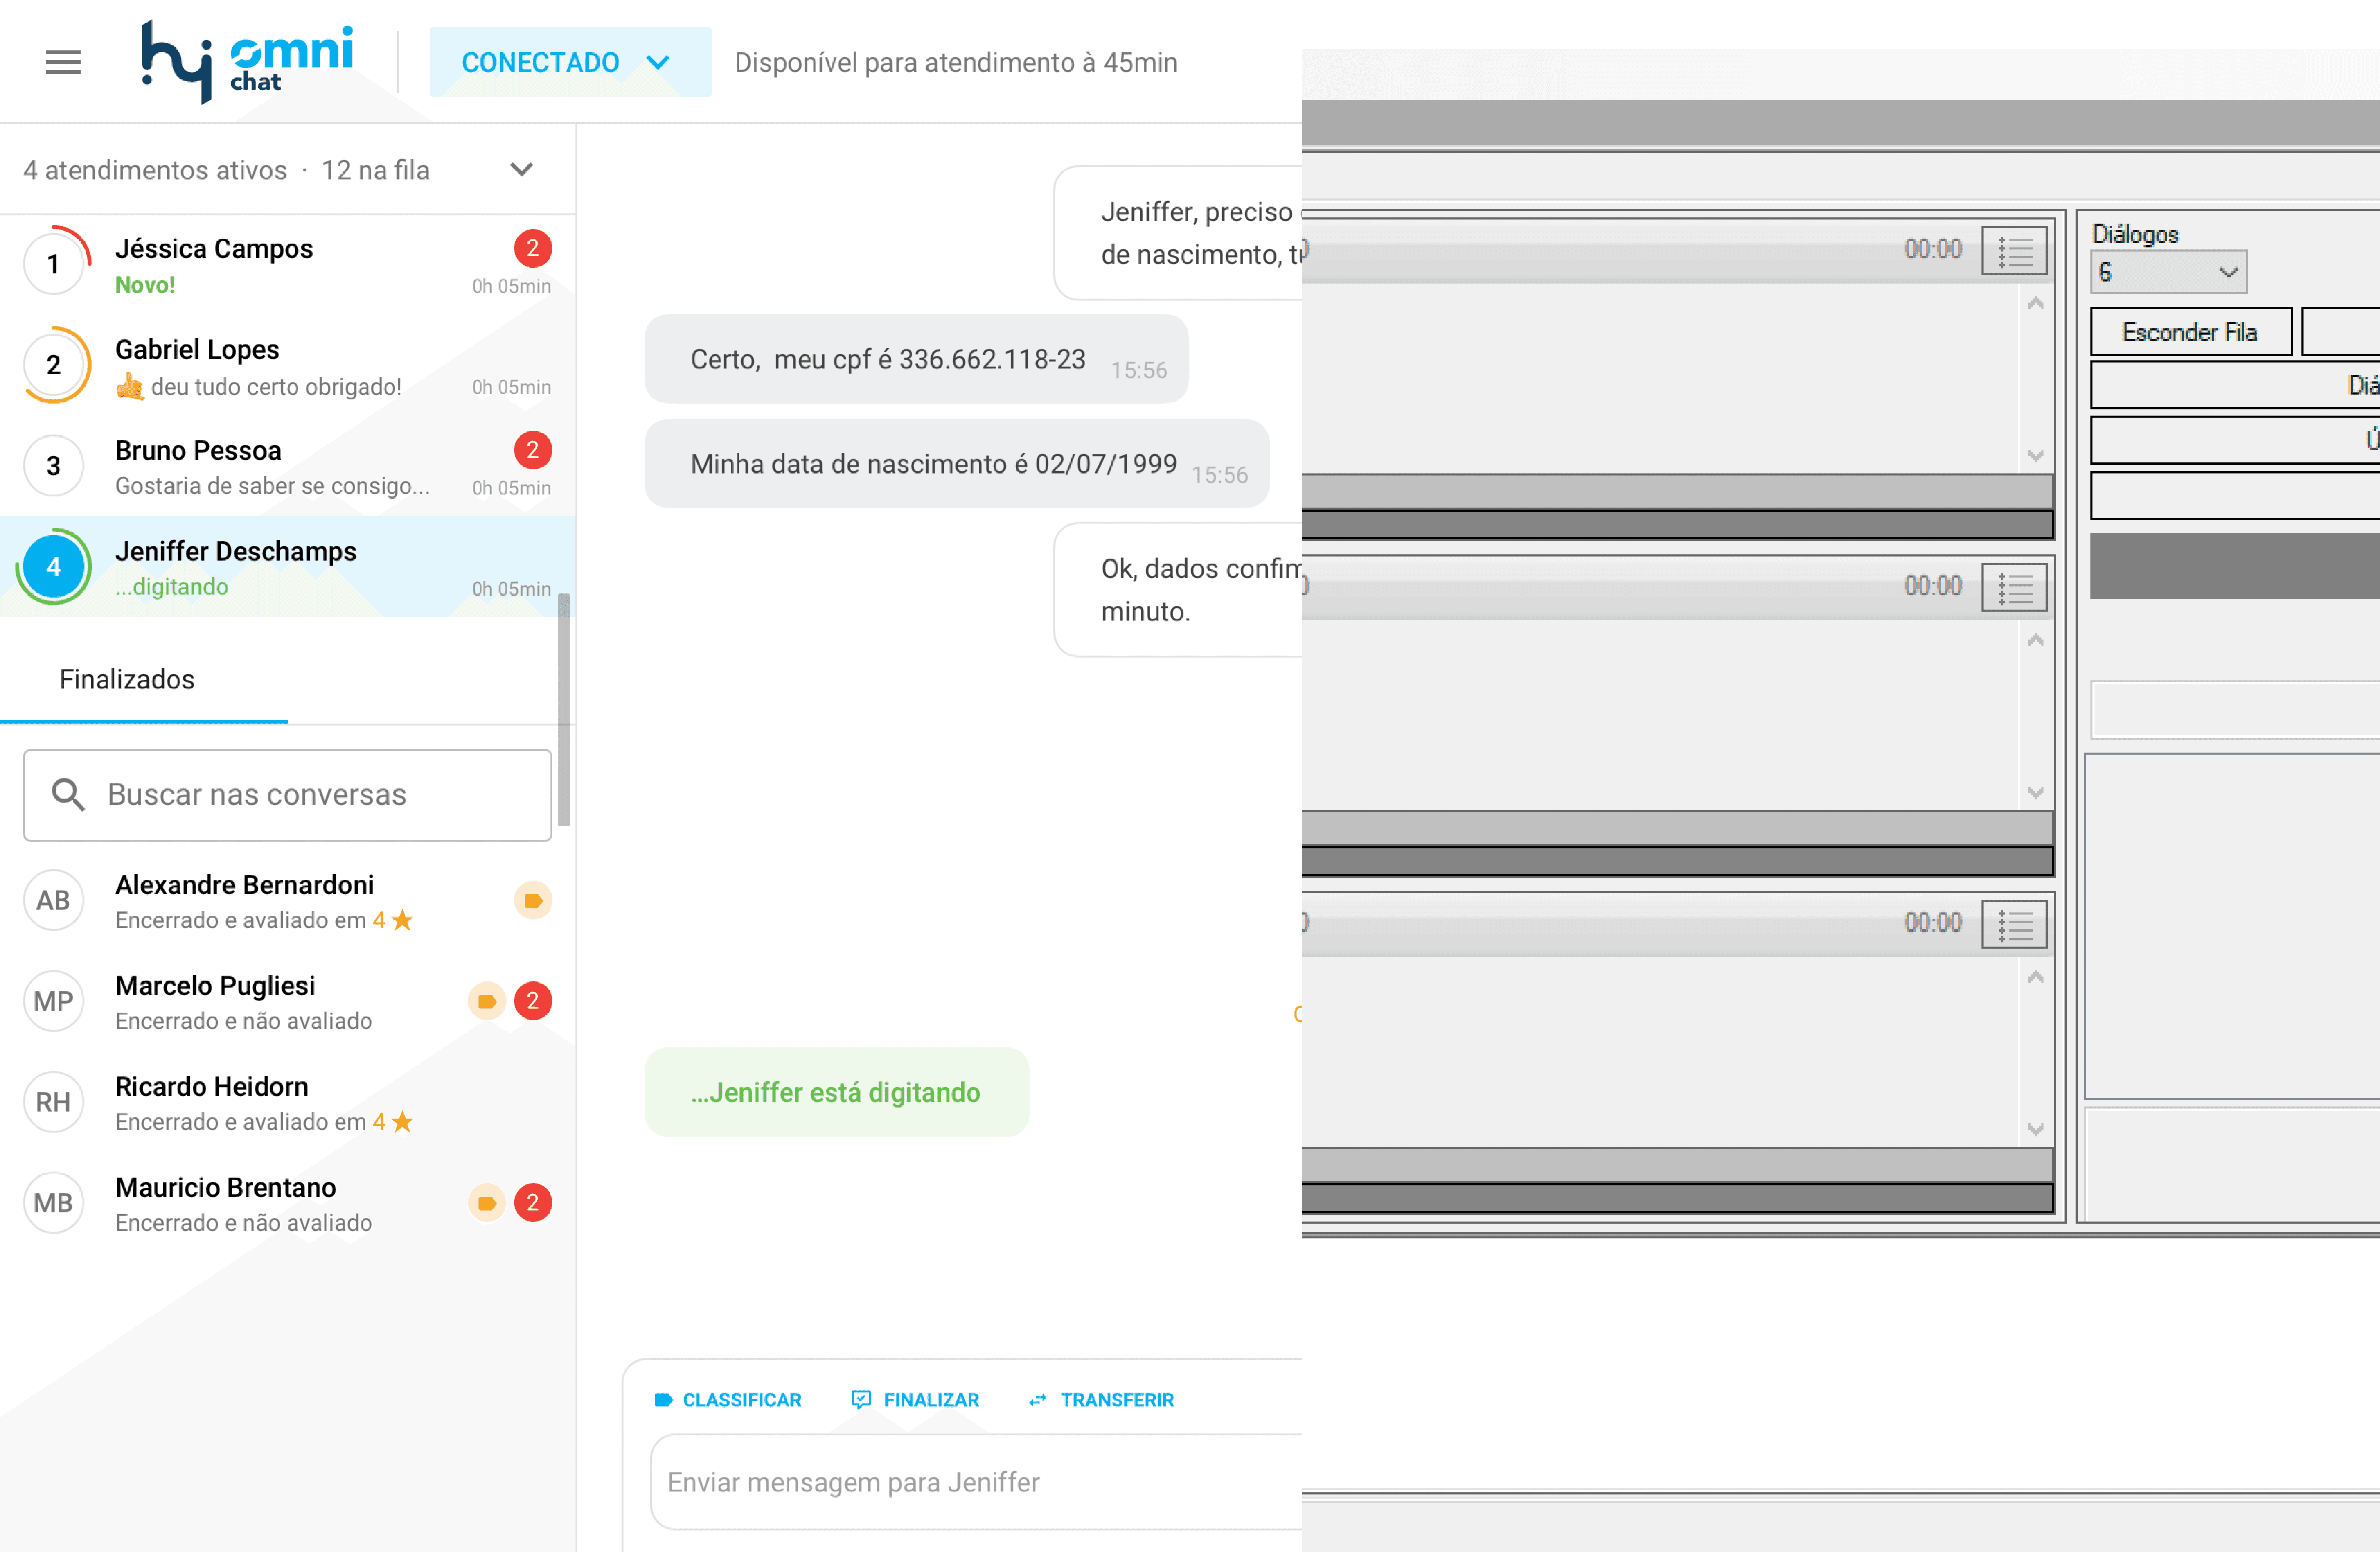Click the MB avatar for Mauricio Brentano

pos(54,1203)
